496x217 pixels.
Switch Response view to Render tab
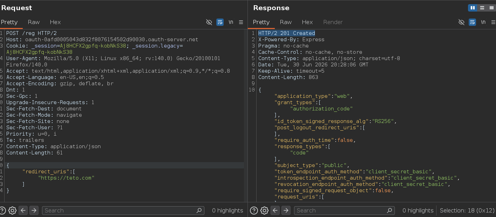coord(333,22)
